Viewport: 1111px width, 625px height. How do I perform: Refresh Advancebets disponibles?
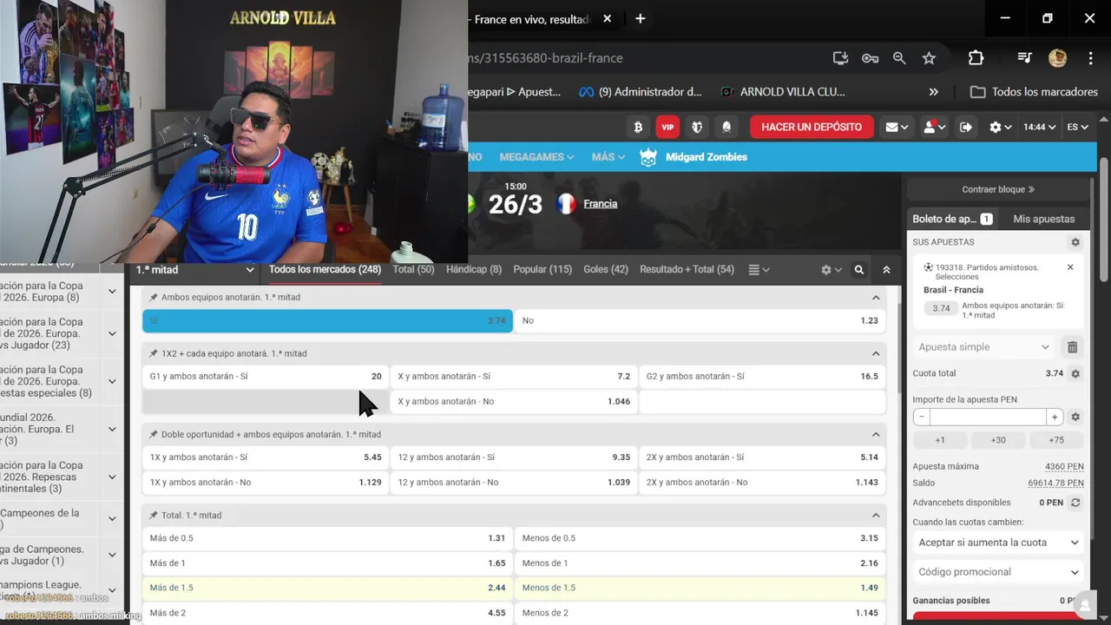(1075, 503)
